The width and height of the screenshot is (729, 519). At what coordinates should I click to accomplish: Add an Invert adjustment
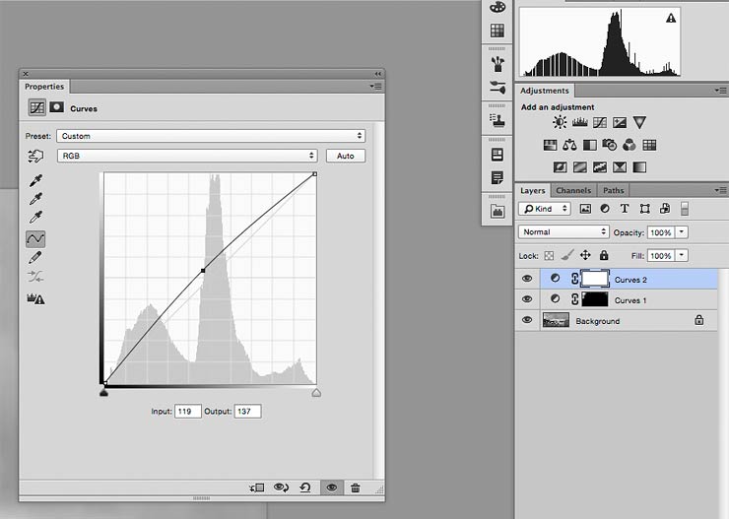pos(561,166)
